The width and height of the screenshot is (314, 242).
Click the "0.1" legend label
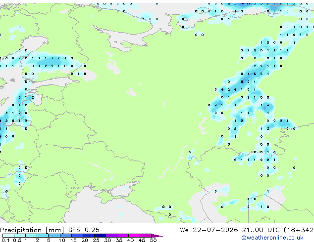[x=6, y=240]
